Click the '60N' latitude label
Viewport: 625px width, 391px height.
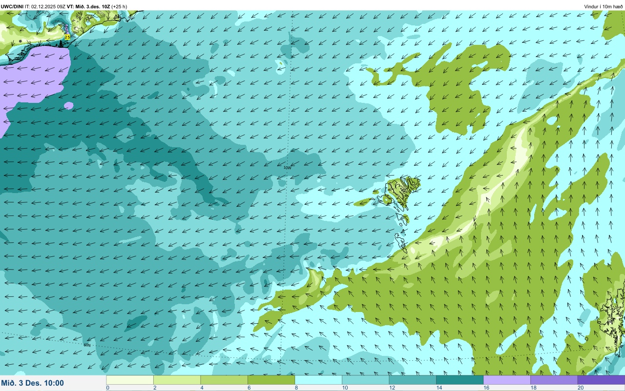[x=87, y=345]
